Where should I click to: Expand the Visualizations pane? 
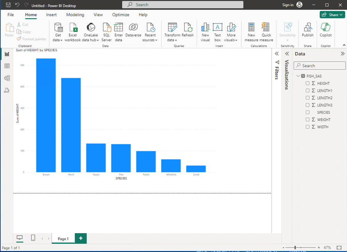[x=287, y=54]
